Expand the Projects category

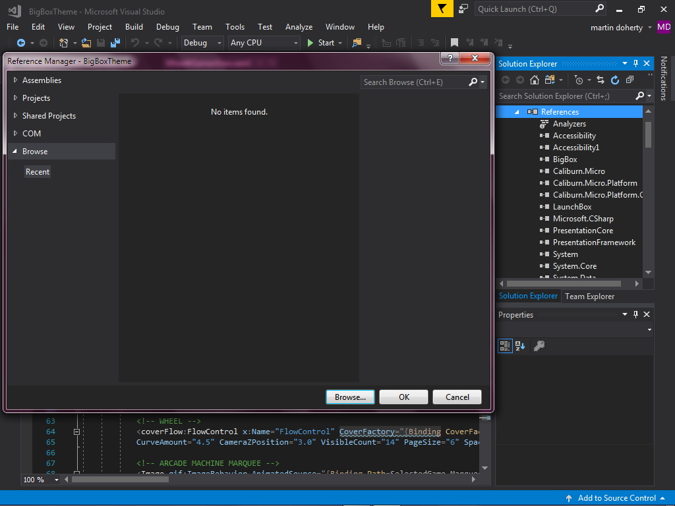(x=16, y=98)
